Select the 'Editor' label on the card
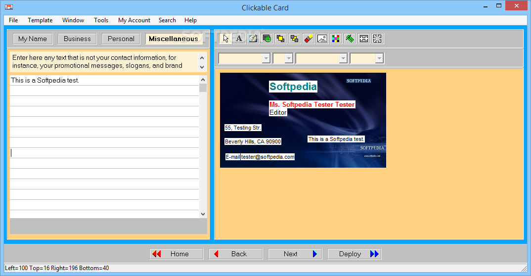 click(x=278, y=112)
